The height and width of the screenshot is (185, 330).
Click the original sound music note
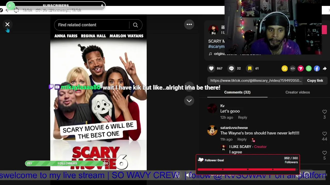(210, 54)
